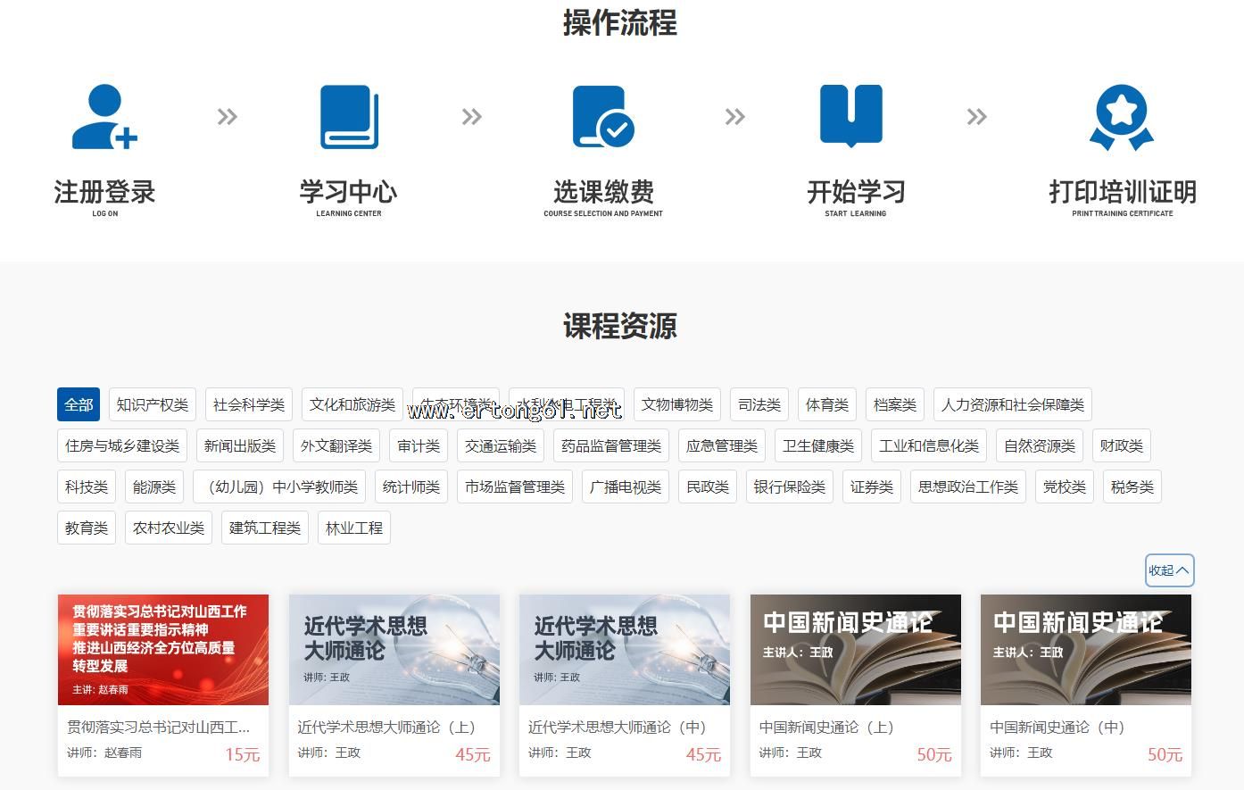Click the double arrow after 注册登录
Image resolution: width=1244 pixels, height=790 pixels.
[228, 117]
